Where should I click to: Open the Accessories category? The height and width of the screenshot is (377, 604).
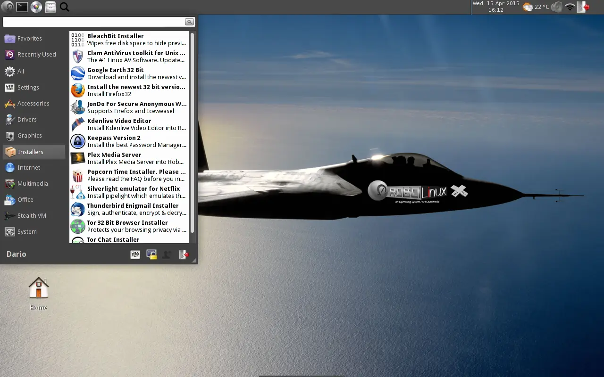point(34,104)
